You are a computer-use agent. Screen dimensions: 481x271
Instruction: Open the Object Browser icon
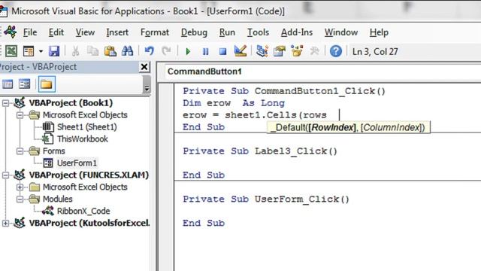tap(297, 51)
